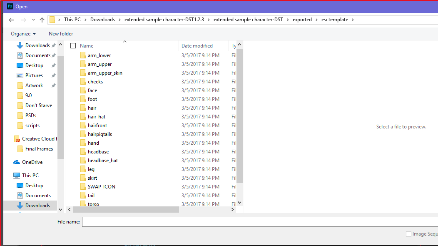Click the Up one level arrow
The image size is (438, 246).
coord(42,20)
